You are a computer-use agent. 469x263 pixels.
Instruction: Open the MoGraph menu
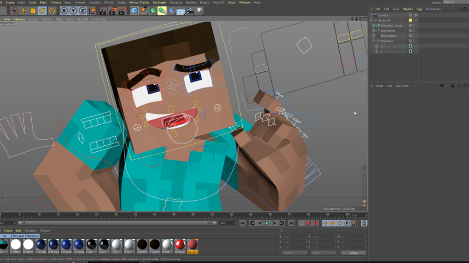tap(159, 2)
